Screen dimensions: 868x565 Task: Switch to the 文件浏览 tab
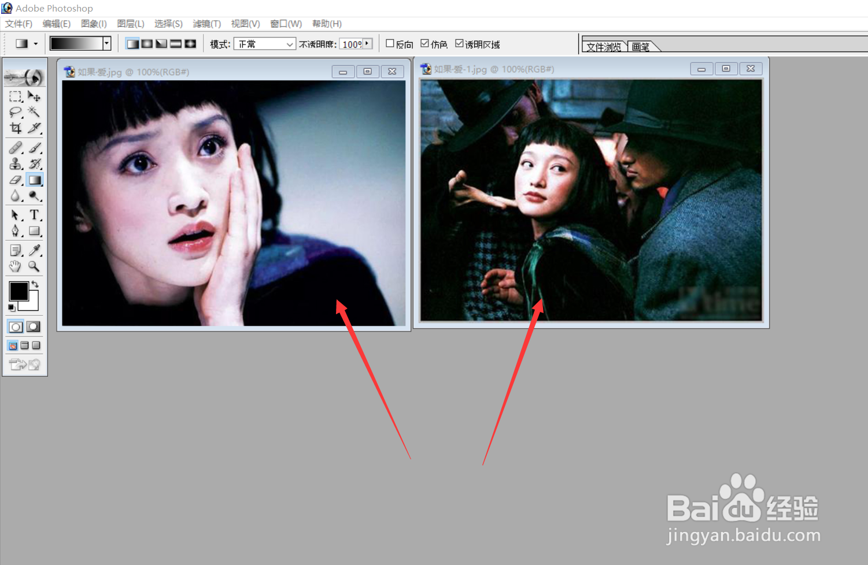pos(604,47)
